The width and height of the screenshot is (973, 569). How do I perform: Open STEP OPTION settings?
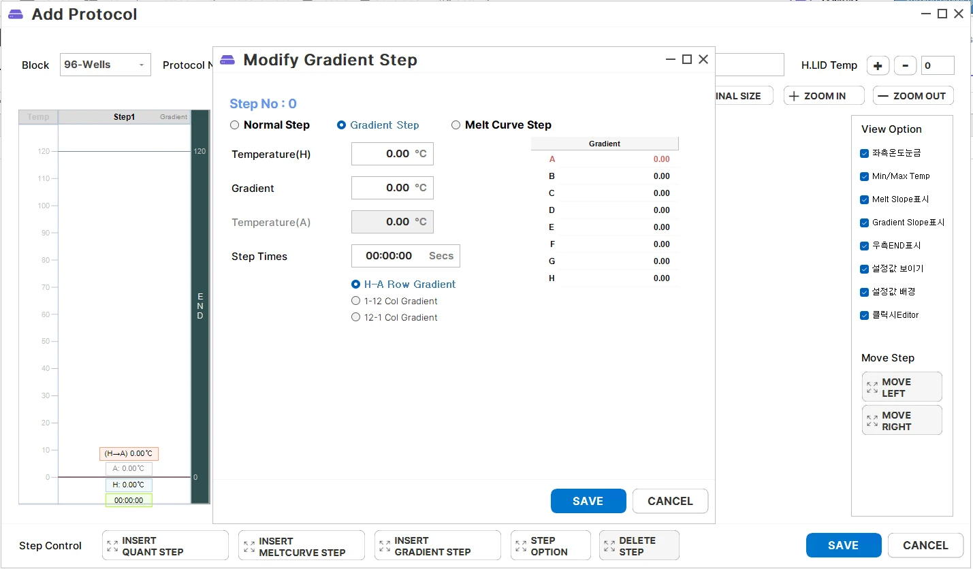point(551,546)
